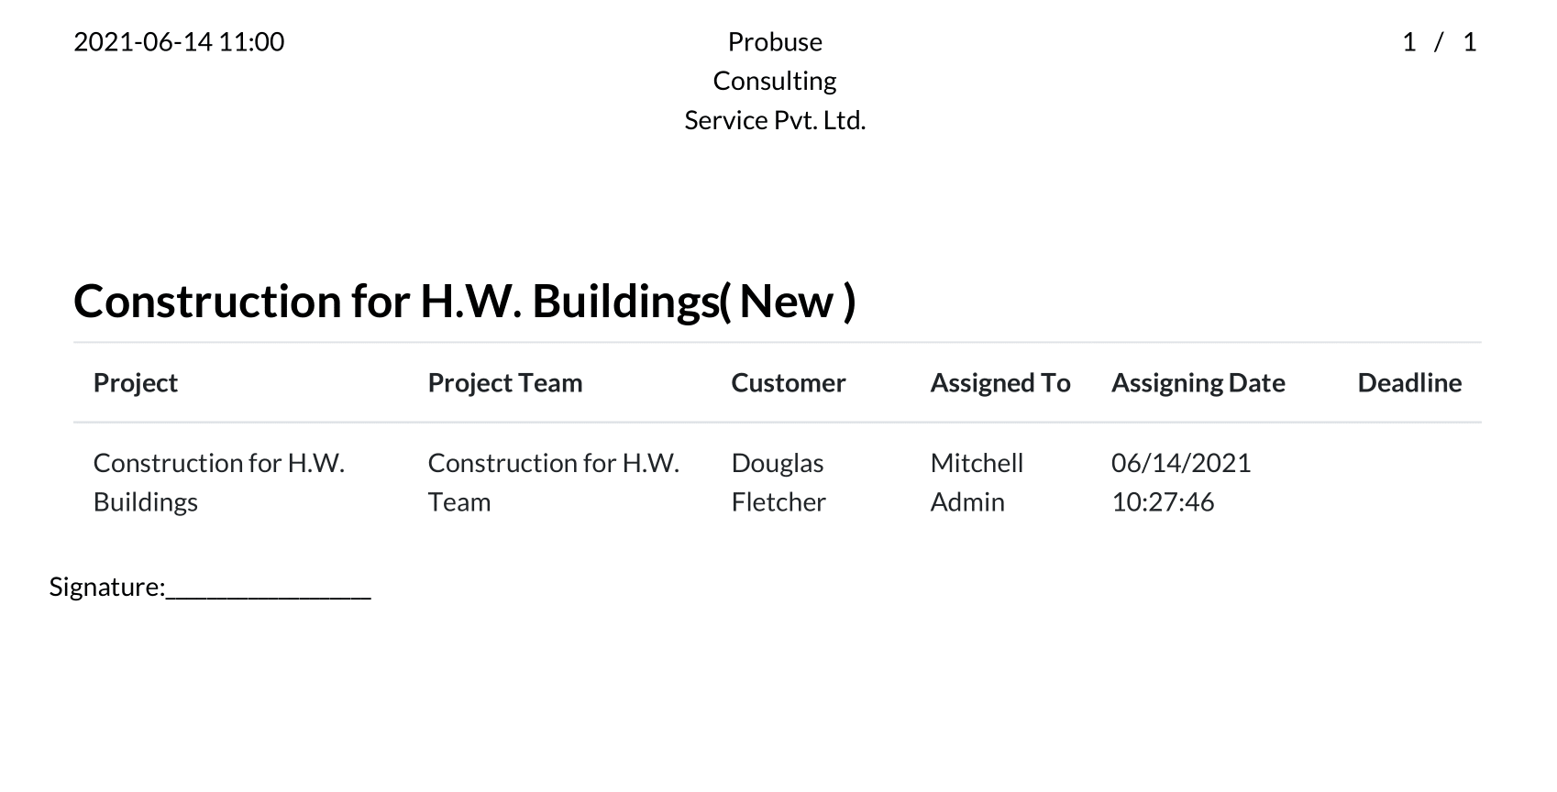Click the Deadline column header
The height and width of the screenshot is (792, 1557).
[1409, 383]
